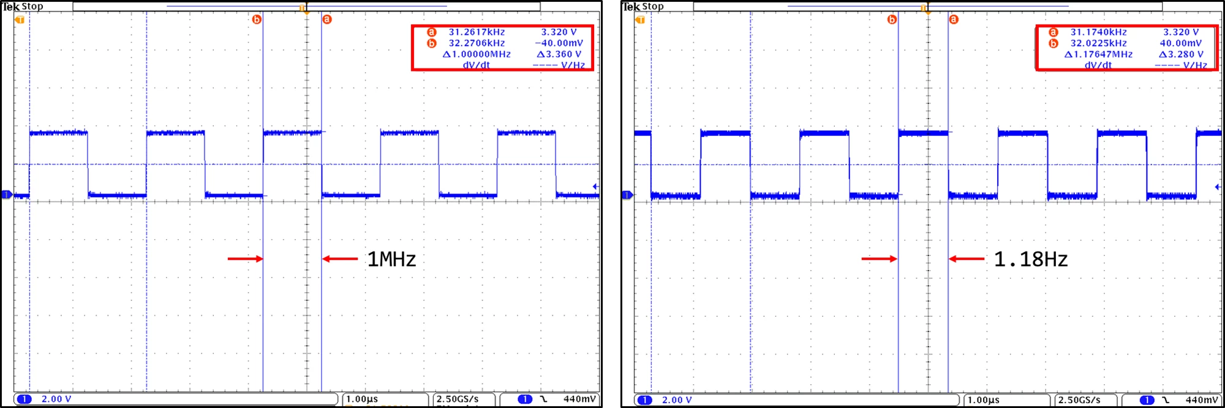Click readout cursor a icon on right scope

tap(1053, 32)
